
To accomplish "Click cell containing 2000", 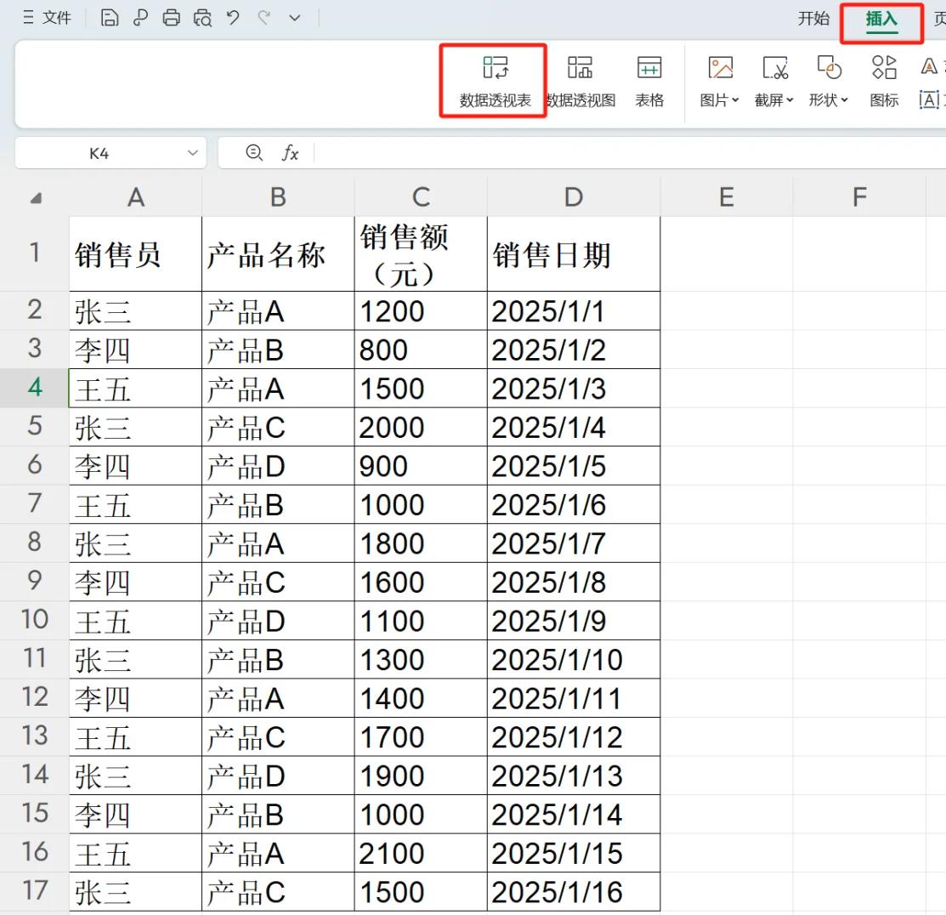I will point(421,427).
